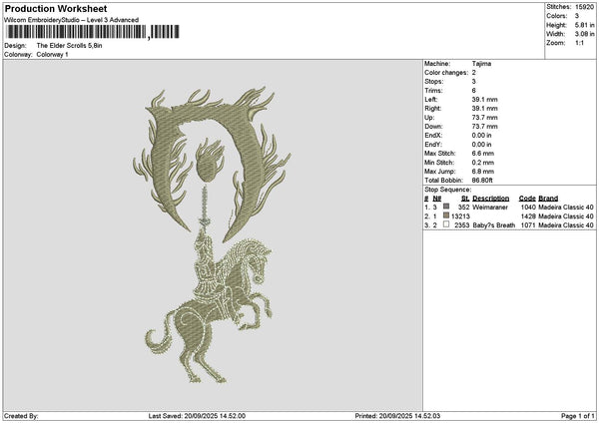
Task: Click the barcode under the Wilcom header
Action: (93, 32)
